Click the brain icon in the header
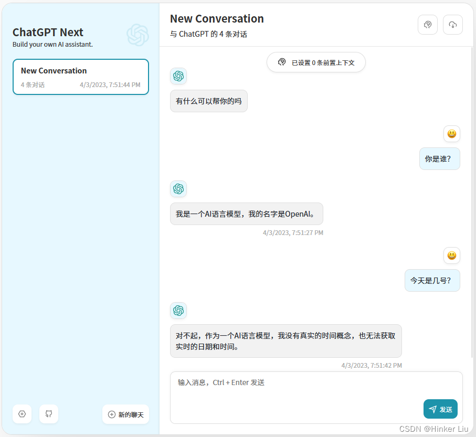The image size is (476, 437). [427, 25]
